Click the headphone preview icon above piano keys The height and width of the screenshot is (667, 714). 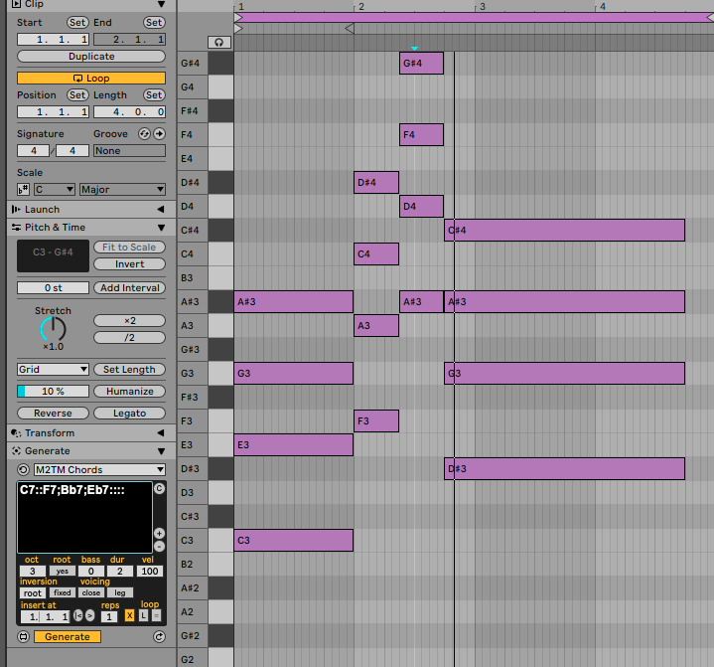click(x=218, y=42)
